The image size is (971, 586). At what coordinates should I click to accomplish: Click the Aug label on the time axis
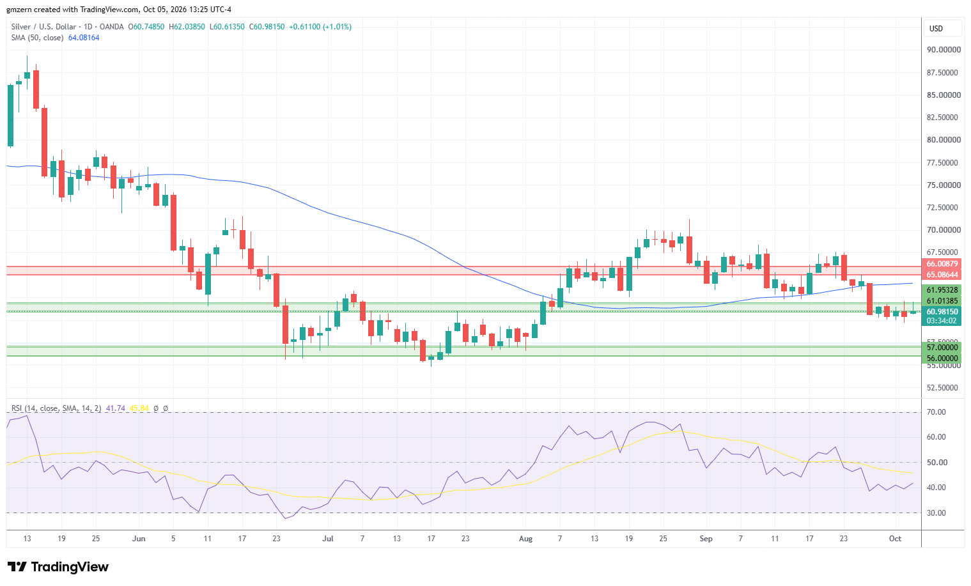[x=525, y=539]
